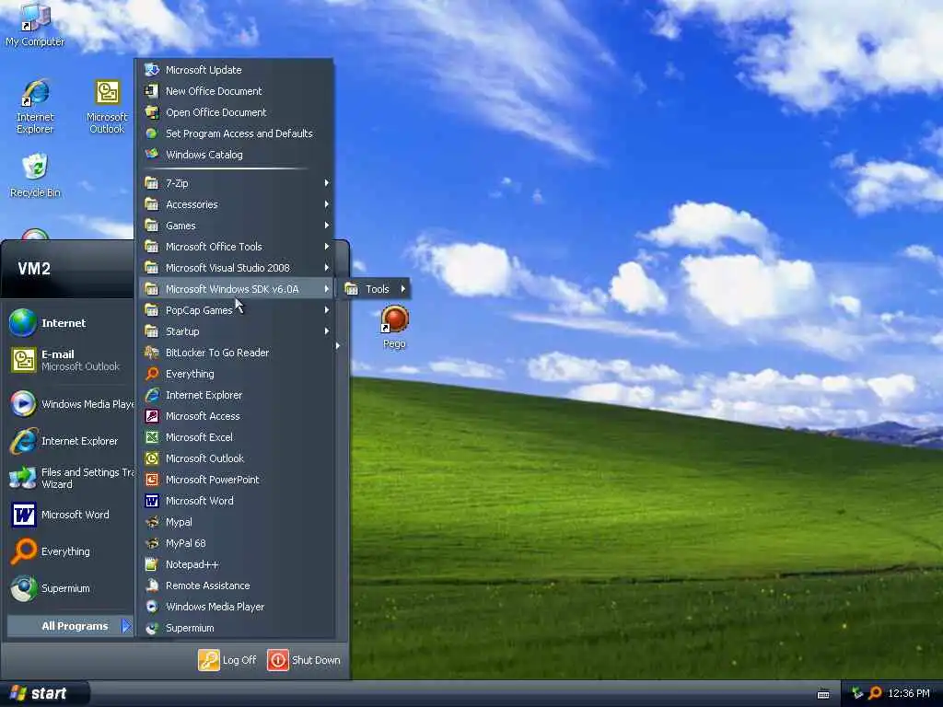Click Supermium icon in All Programs list
Viewport: 943px width, 707px height.
click(x=152, y=628)
